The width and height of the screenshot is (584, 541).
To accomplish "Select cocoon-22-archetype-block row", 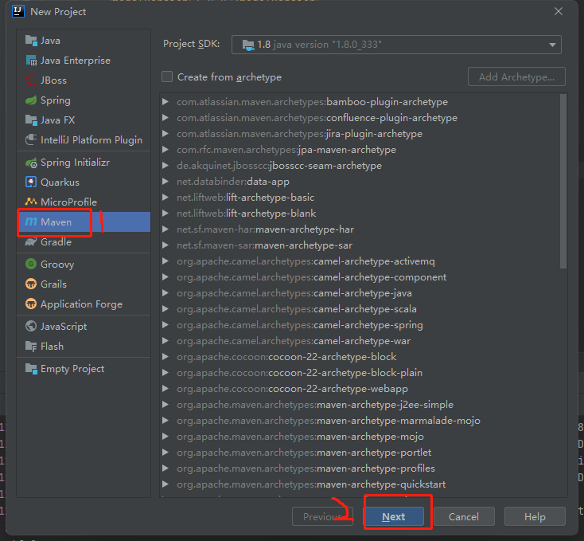I will (360, 357).
